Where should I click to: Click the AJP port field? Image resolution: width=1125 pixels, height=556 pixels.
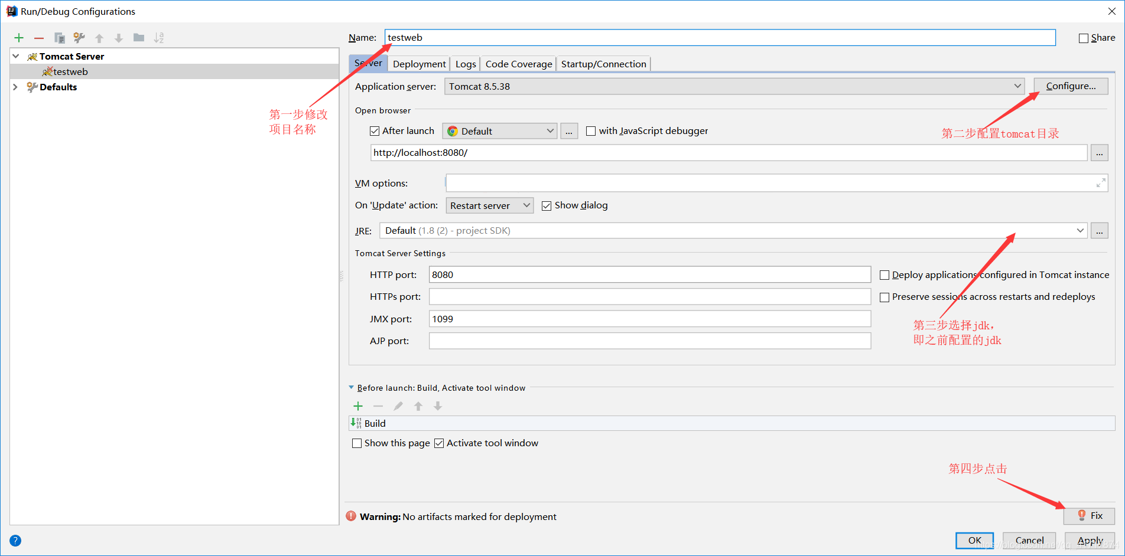[x=650, y=341]
